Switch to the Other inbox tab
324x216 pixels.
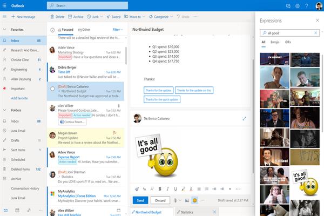click(x=84, y=30)
